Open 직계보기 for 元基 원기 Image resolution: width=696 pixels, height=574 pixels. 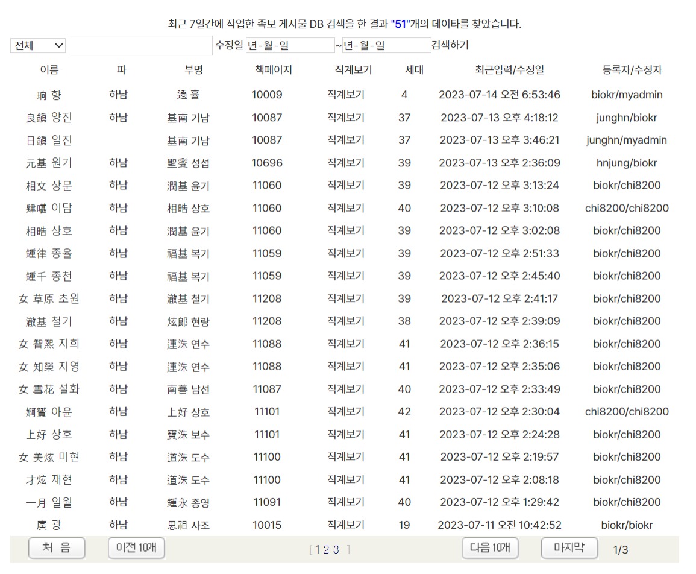point(345,163)
